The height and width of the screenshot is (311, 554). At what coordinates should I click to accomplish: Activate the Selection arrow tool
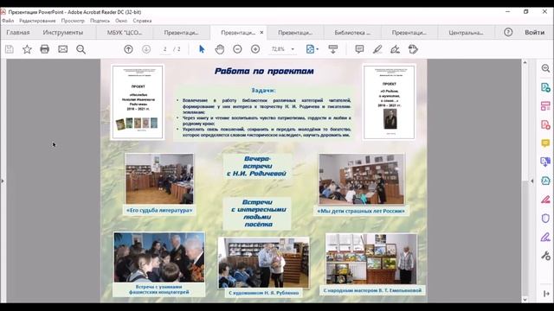tap(202, 49)
